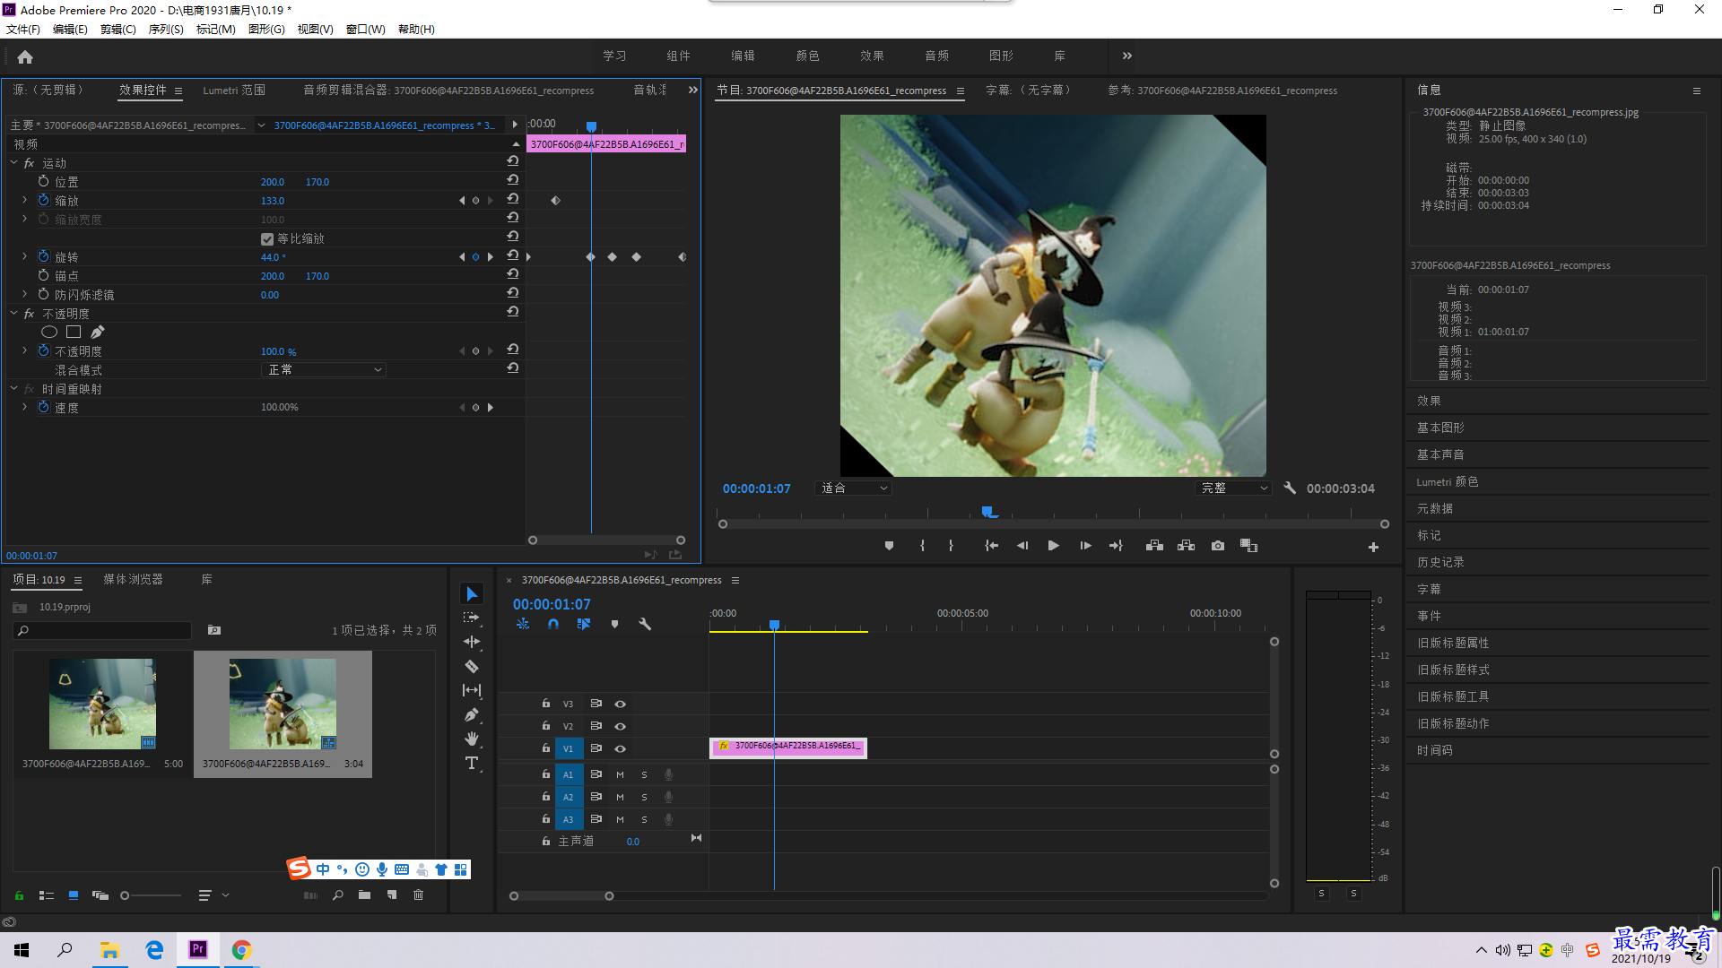This screenshot has width=1722, height=968.
Task: Select the Razor tool
Action: click(x=472, y=666)
